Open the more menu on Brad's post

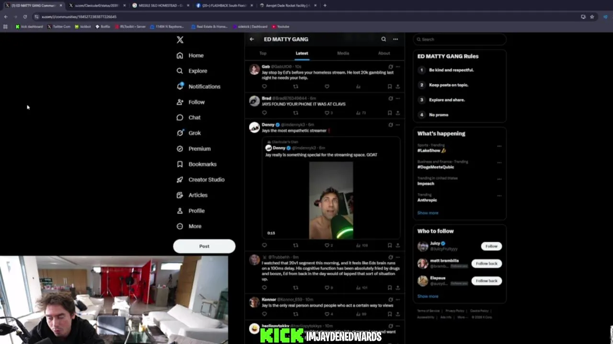click(397, 98)
